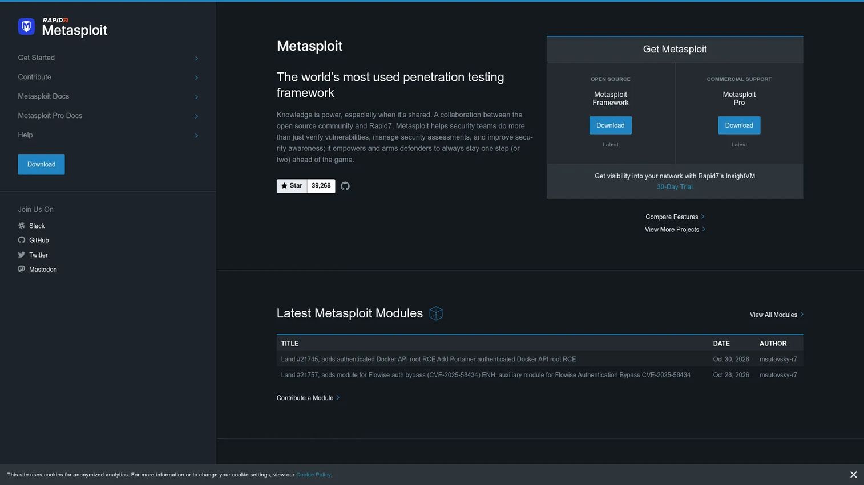The image size is (864, 485).
Task: Select Metasploit Pro Docs in the navigation
Action: click(50, 116)
